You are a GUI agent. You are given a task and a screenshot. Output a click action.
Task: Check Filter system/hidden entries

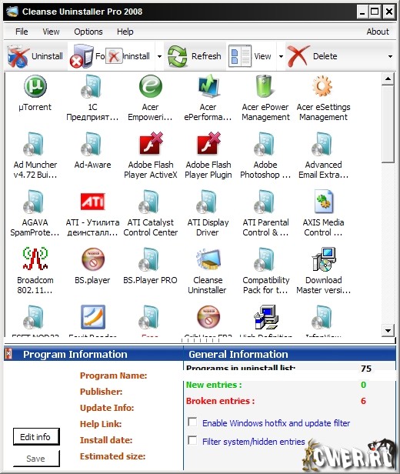(x=192, y=440)
